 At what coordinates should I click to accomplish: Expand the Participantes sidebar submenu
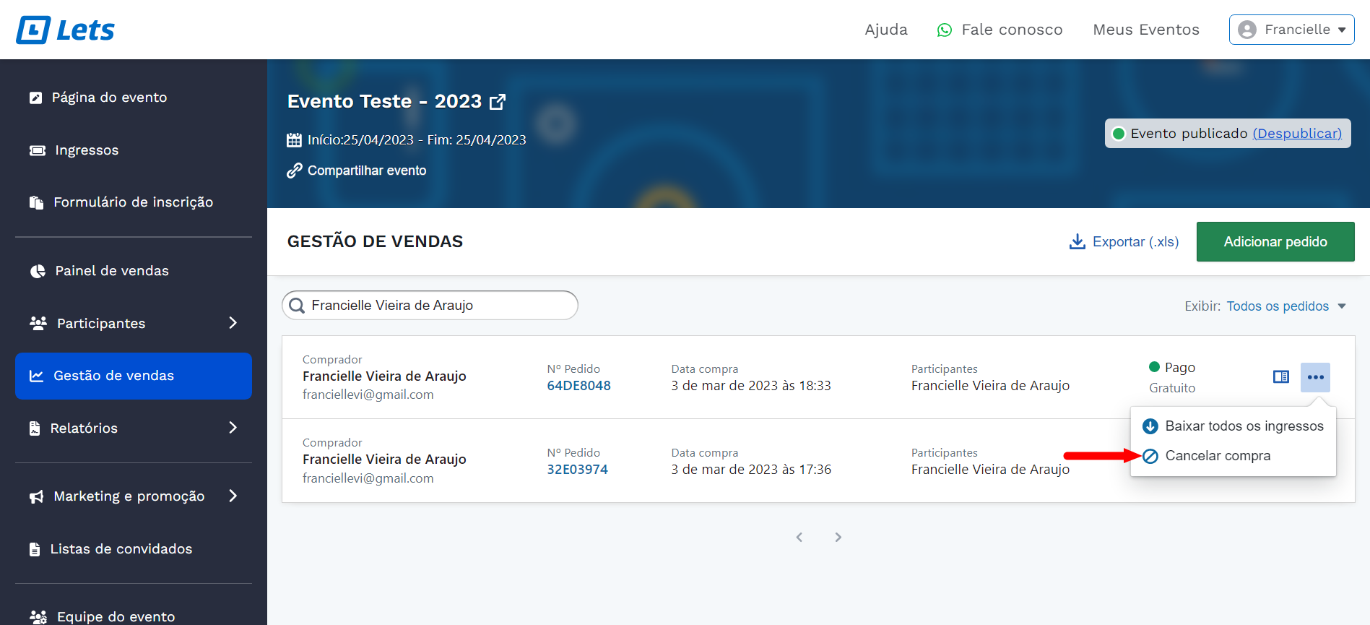click(233, 323)
